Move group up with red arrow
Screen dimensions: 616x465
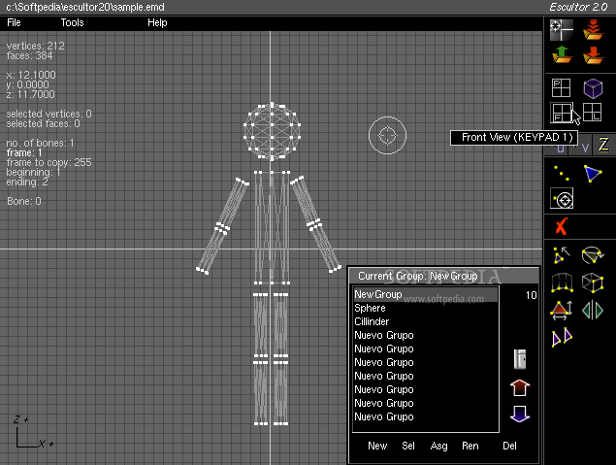[x=520, y=387]
